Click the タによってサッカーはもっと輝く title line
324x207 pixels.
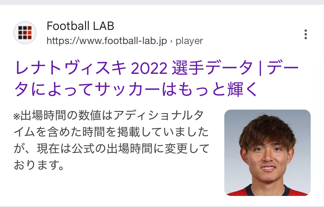tap(136, 89)
